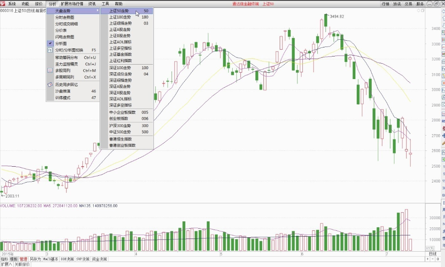
Task: Choose 沪深300走势 in the index list
Action: [x=127, y=126]
